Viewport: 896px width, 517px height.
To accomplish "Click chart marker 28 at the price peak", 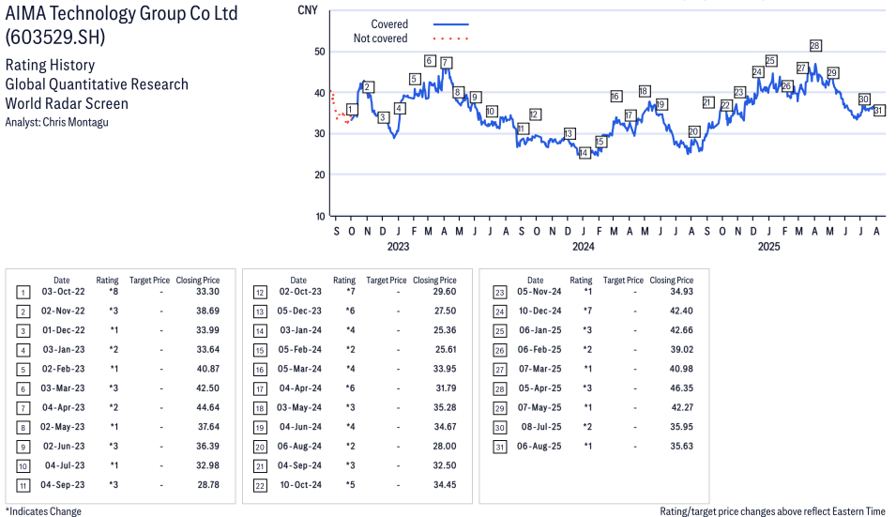I will pyautogui.click(x=815, y=46).
